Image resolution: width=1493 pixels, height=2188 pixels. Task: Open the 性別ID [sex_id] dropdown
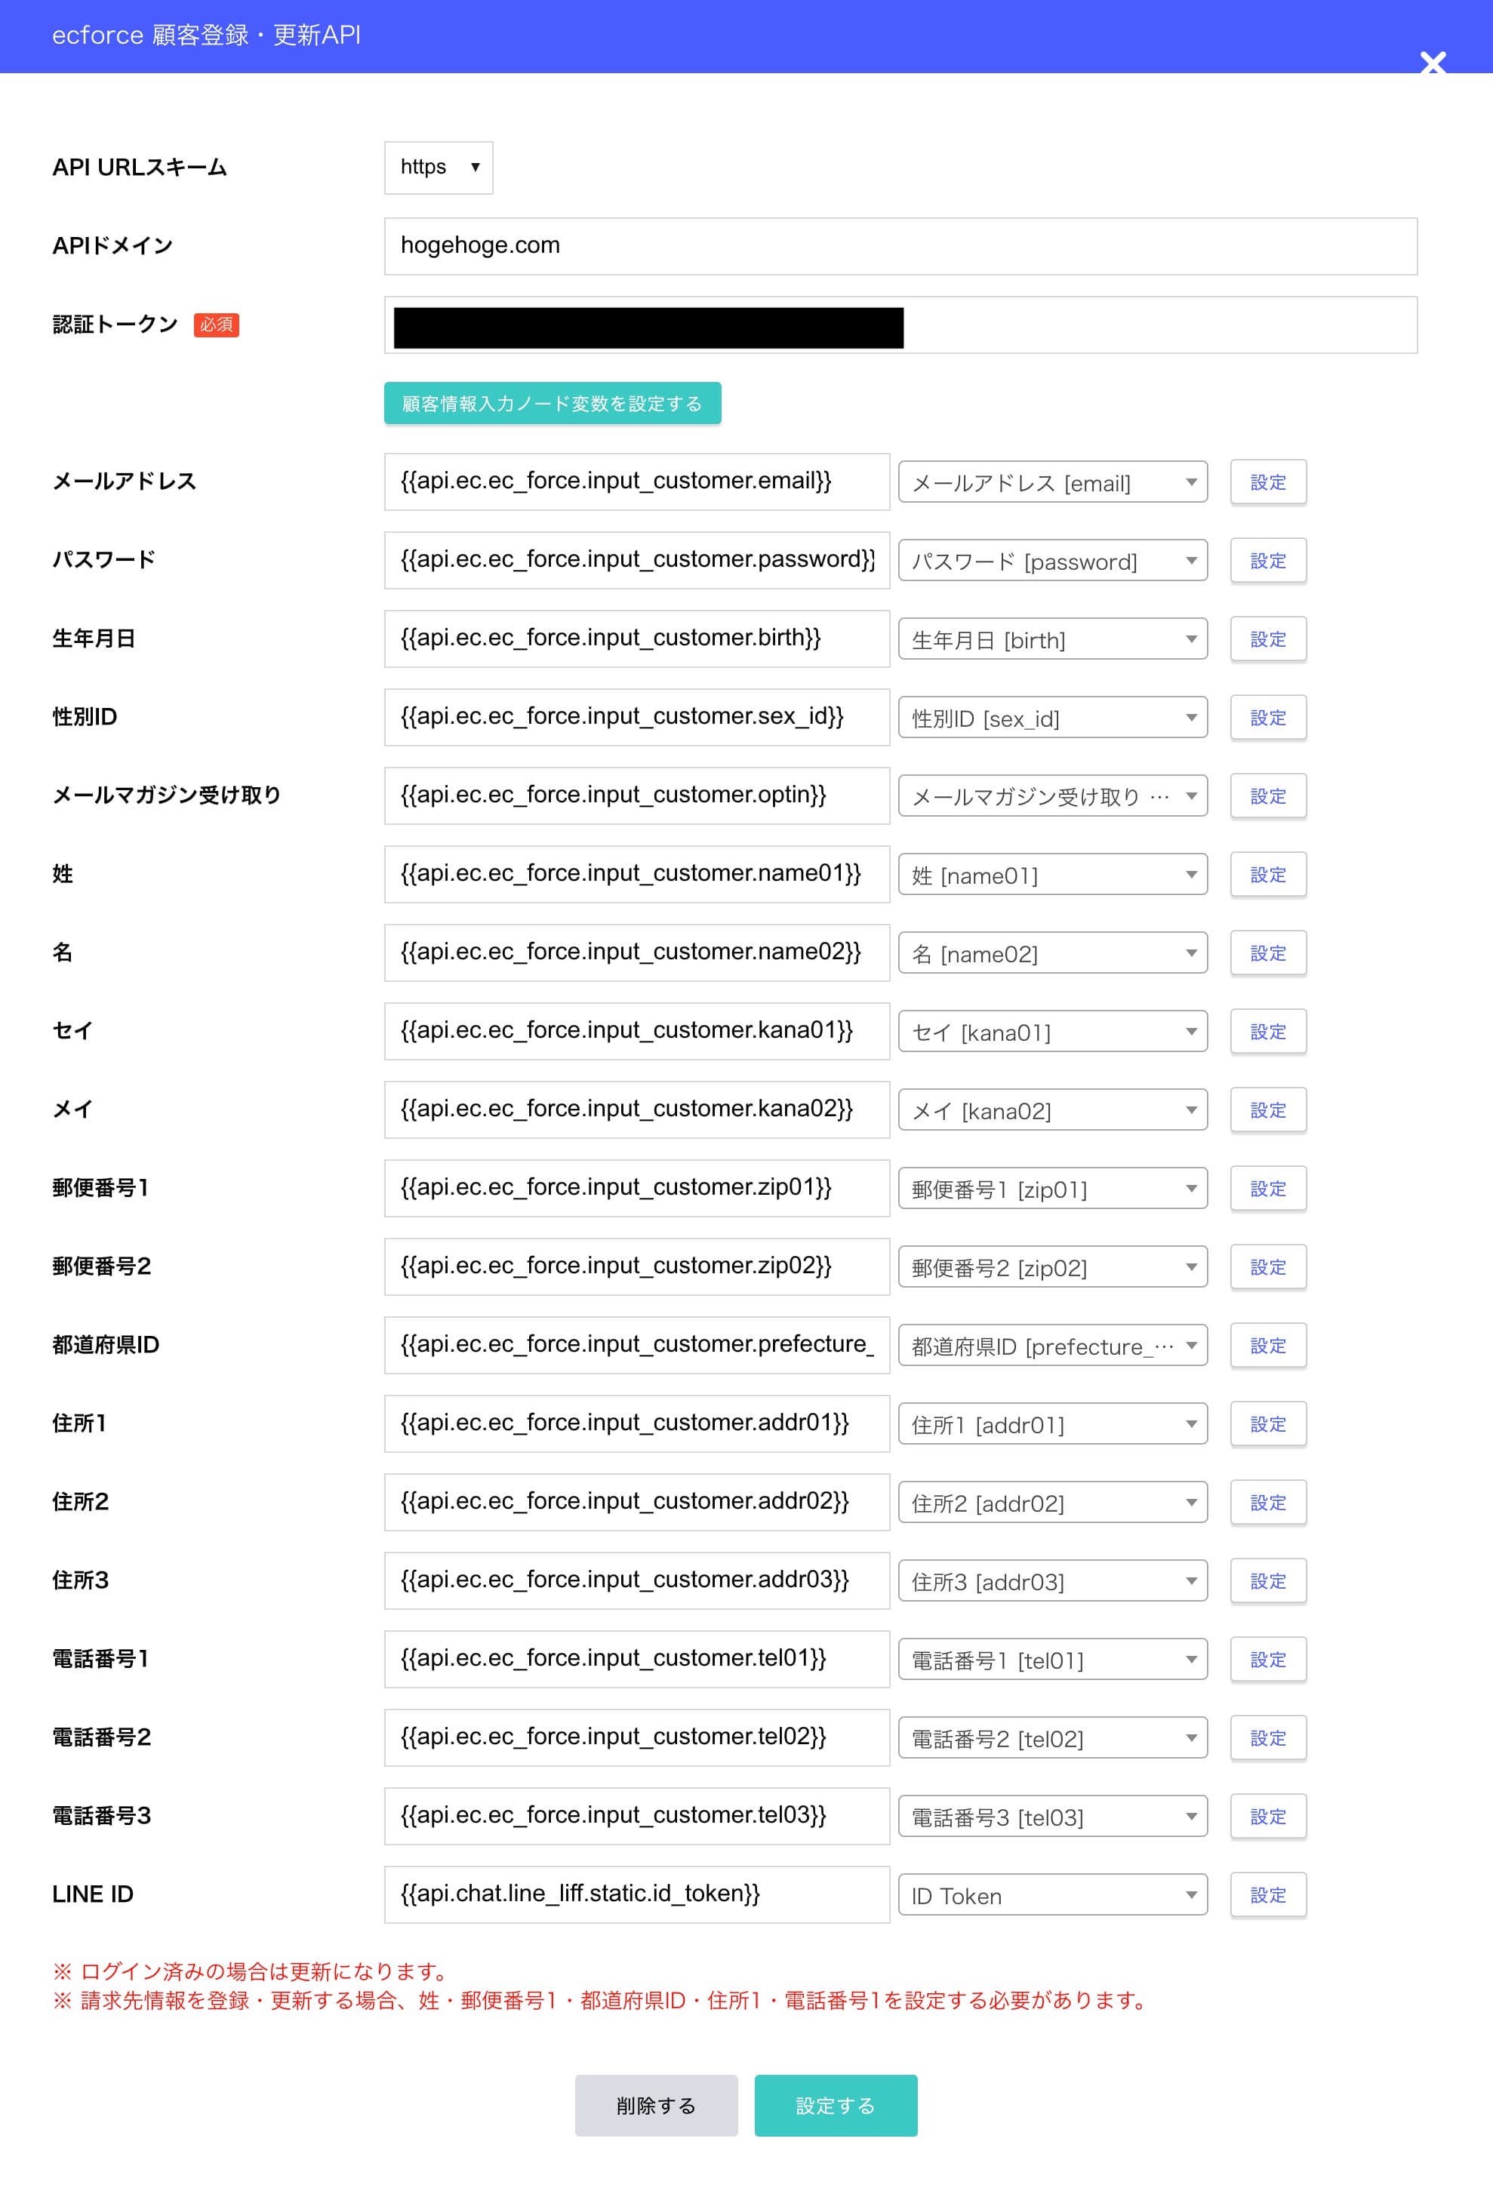1052,718
